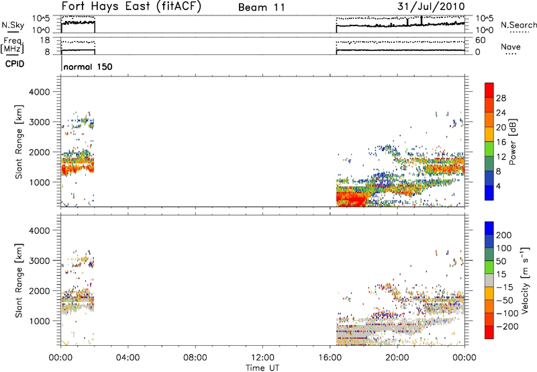Click the '16:00' time axis label
The image size is (537, 372).
330,358
